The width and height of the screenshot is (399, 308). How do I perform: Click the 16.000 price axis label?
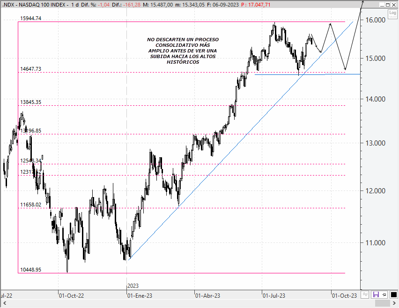375,20
